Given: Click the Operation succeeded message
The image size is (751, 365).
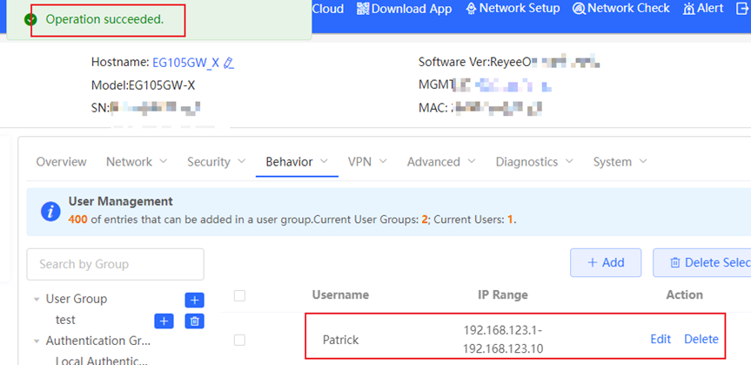Looking at the screenshot, I should point(105,20).
